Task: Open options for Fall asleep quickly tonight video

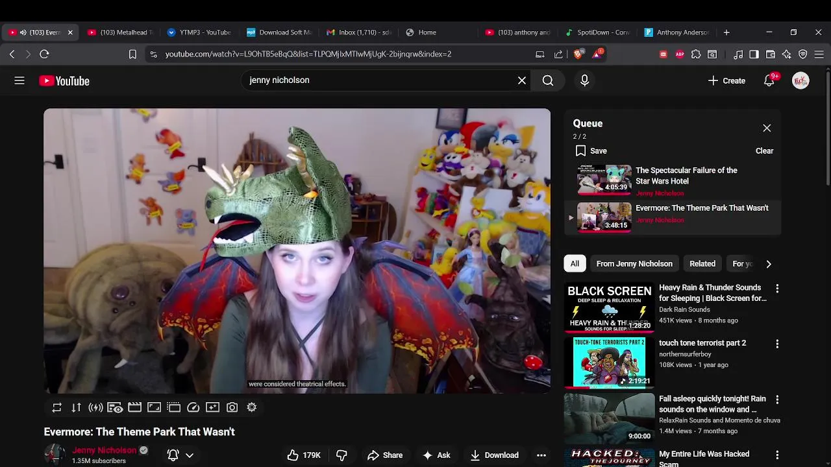Action: 777,400
